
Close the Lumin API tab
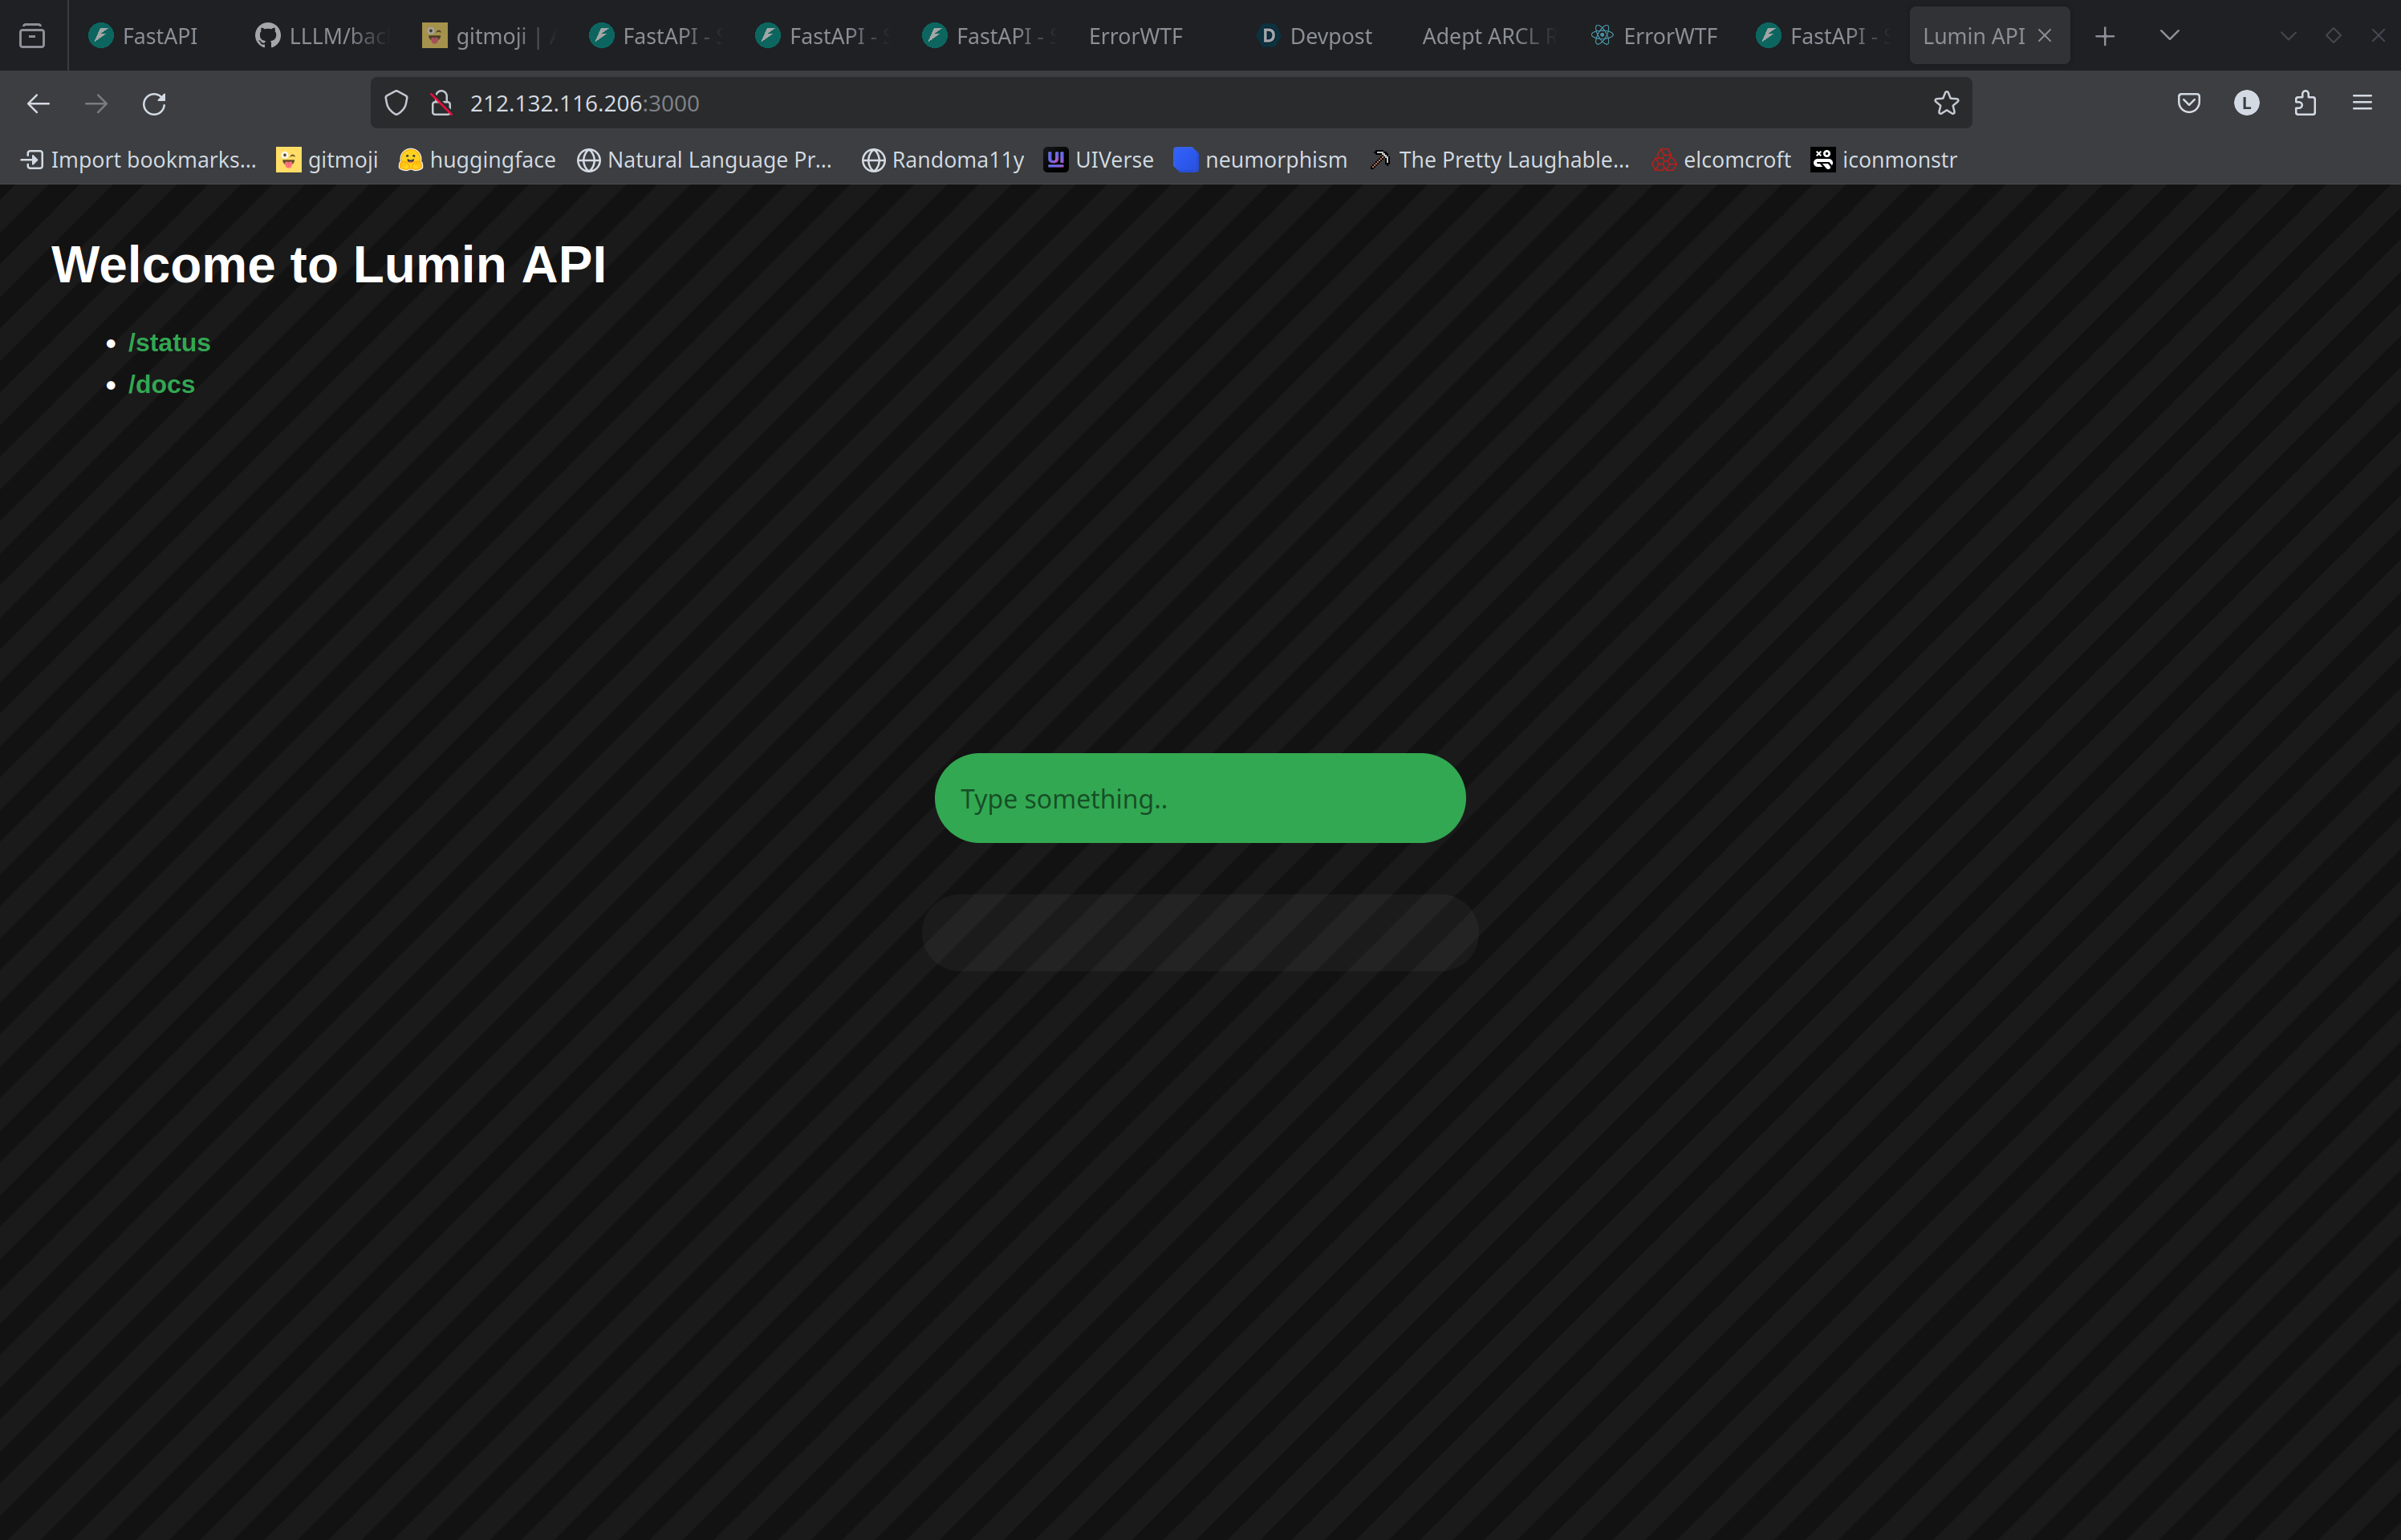[x=2045, y=36]
